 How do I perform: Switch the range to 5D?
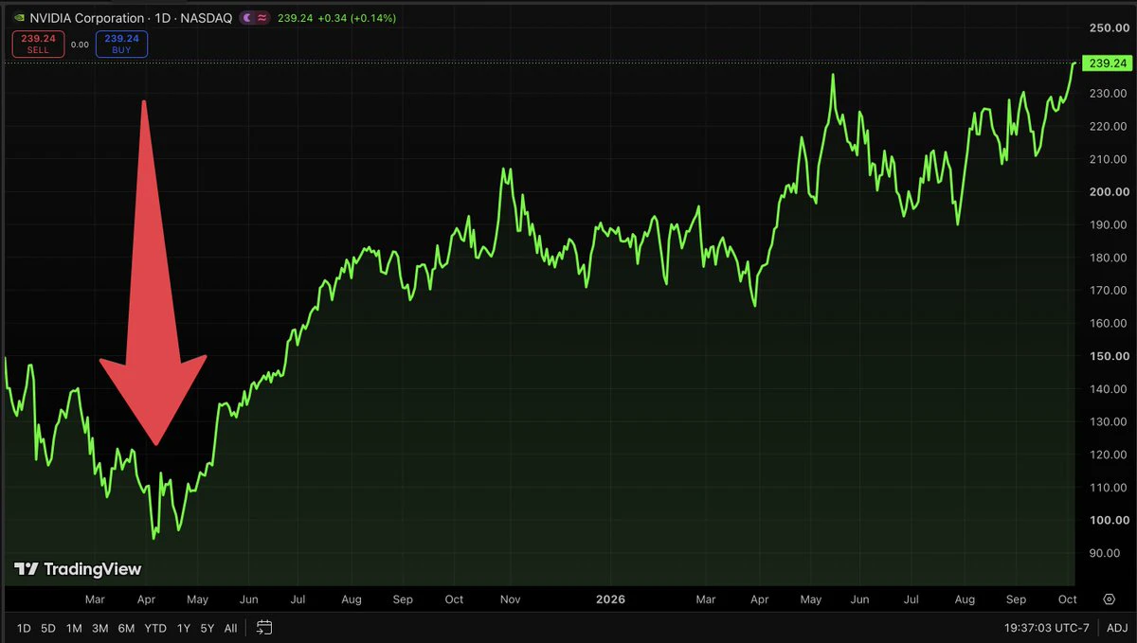click(x=48, y=627)
